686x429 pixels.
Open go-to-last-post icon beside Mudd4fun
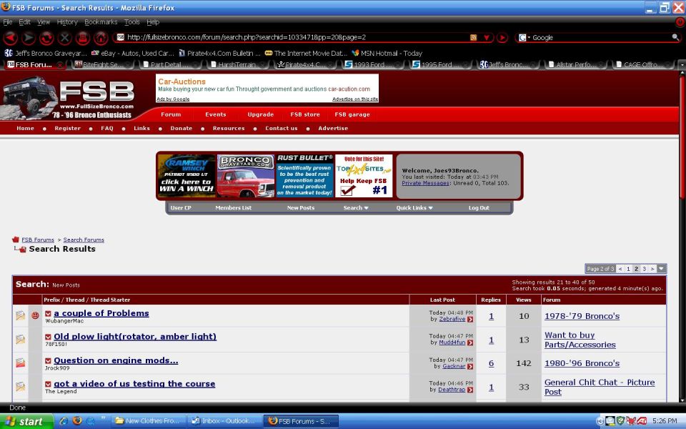pos(470,342)
